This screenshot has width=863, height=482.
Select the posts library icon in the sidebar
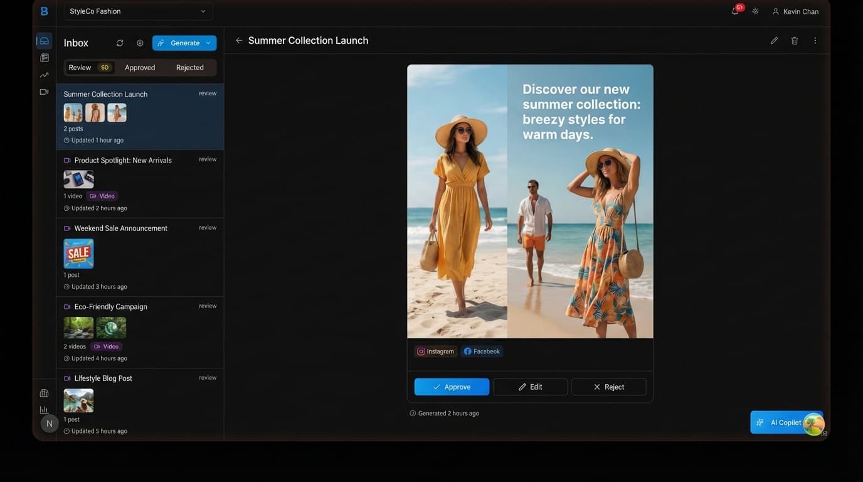tap(43, 57)
